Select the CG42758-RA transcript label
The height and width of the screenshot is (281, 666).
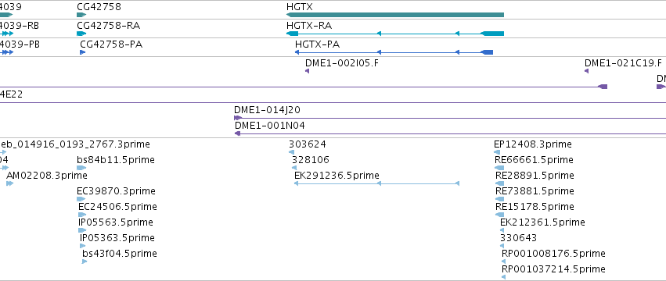click(x=108, y=26)
